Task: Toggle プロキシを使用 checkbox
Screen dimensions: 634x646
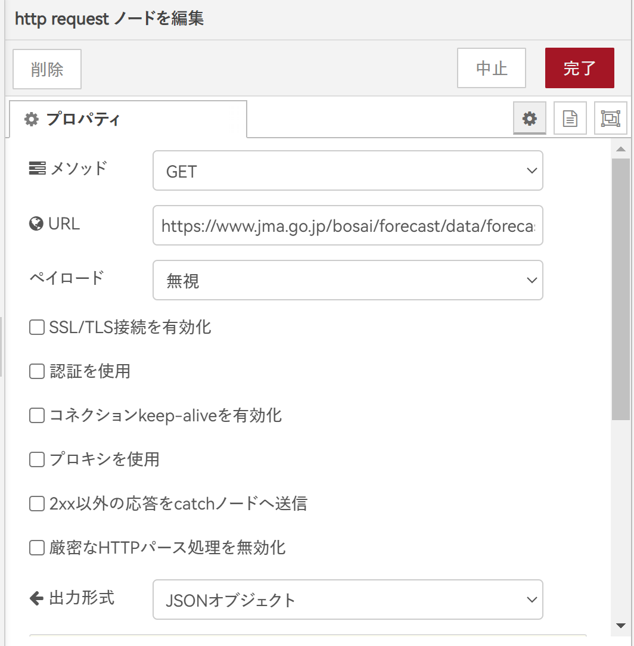Action: (x=36, y=459)
